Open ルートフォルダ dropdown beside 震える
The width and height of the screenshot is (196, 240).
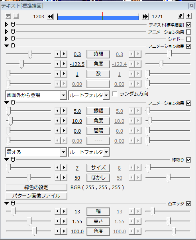tap(106, 152)
